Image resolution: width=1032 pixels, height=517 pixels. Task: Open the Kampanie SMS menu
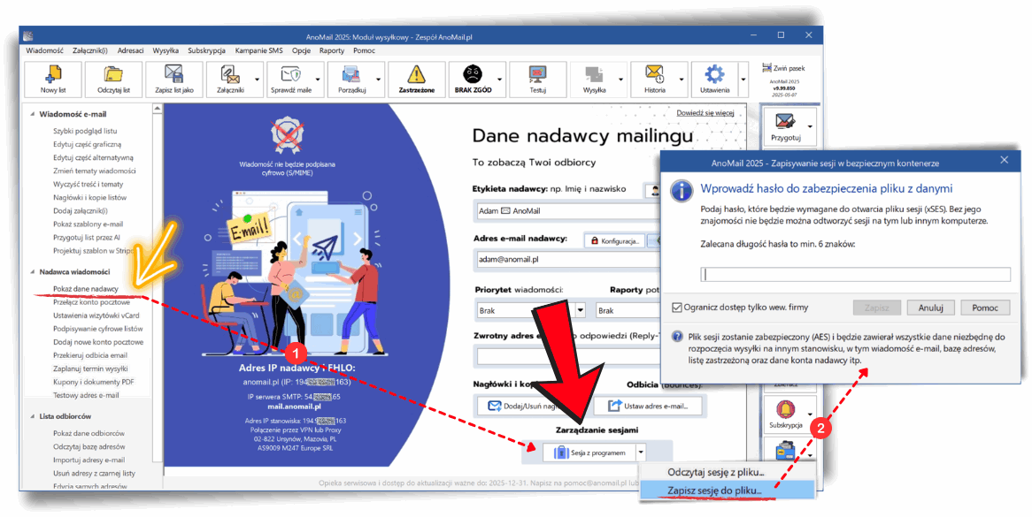(258, 50)
